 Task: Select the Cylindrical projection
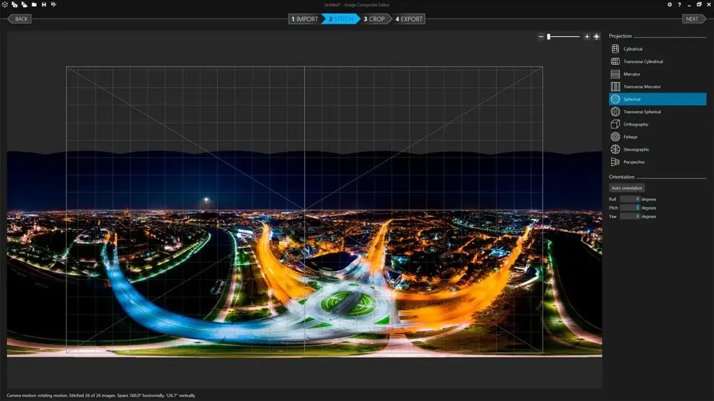tap(633, 49)
